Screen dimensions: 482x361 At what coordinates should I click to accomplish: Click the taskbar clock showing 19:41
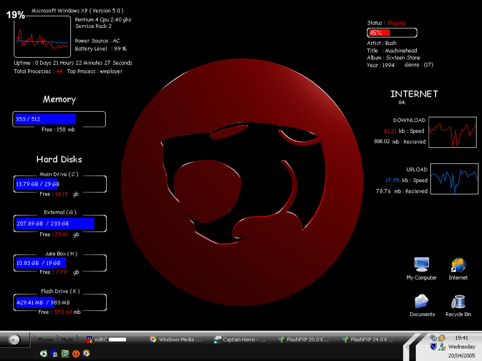pyautogui.click(x=461, y=338)
